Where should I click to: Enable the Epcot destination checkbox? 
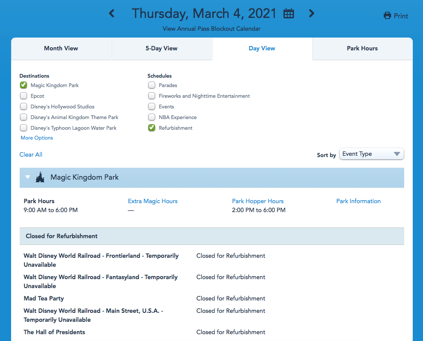coord(23,96)
